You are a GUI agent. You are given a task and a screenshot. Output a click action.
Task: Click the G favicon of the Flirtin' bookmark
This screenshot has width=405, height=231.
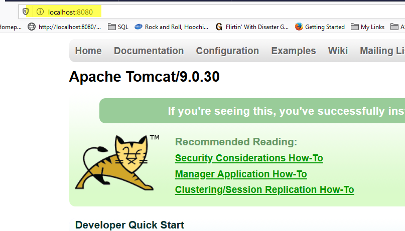[x=219, y=27]
